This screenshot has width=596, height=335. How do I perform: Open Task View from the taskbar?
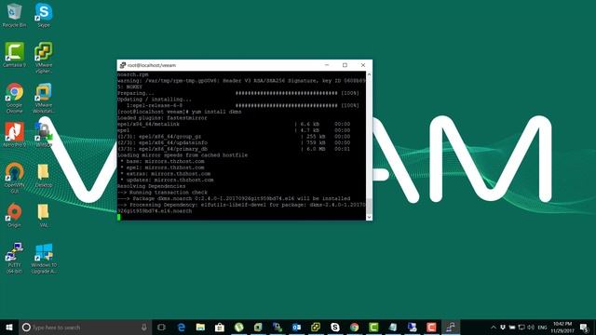pos(161,327)
